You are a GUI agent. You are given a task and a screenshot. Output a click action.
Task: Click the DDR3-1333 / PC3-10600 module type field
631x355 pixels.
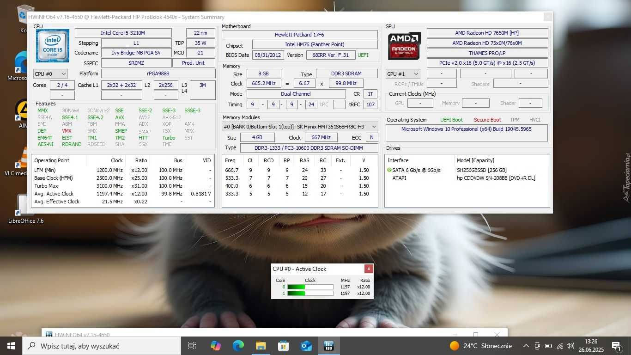[309, 148]
